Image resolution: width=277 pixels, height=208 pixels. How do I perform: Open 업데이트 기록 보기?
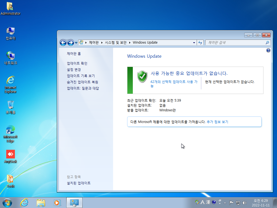81,76
